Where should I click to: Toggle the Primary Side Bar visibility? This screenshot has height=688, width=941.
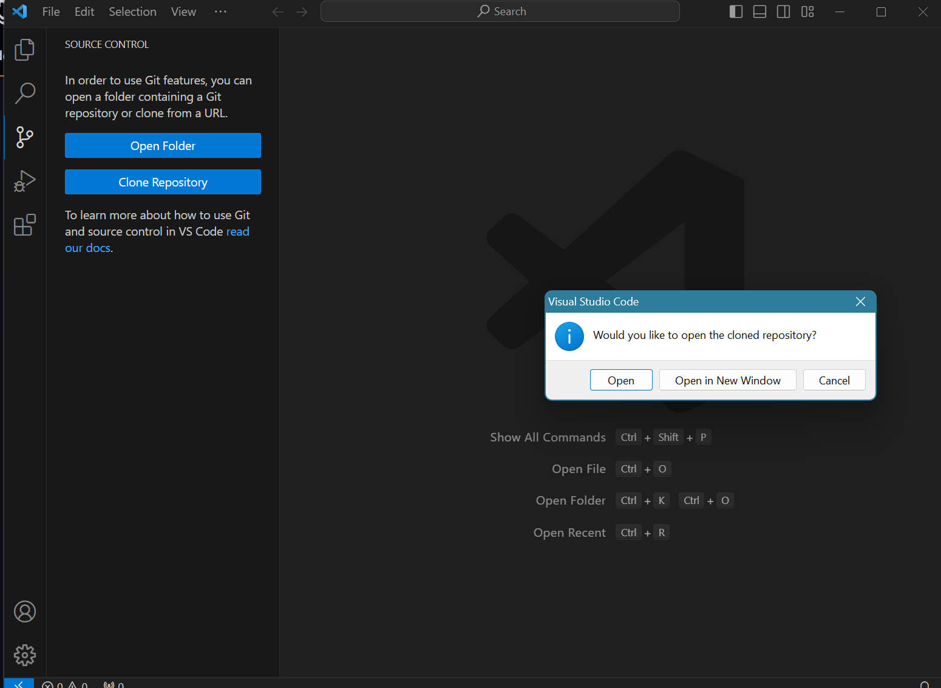click(x=736, y=12)
